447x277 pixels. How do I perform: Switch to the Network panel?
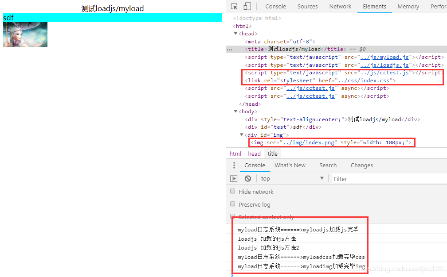(x=340, y=6)
